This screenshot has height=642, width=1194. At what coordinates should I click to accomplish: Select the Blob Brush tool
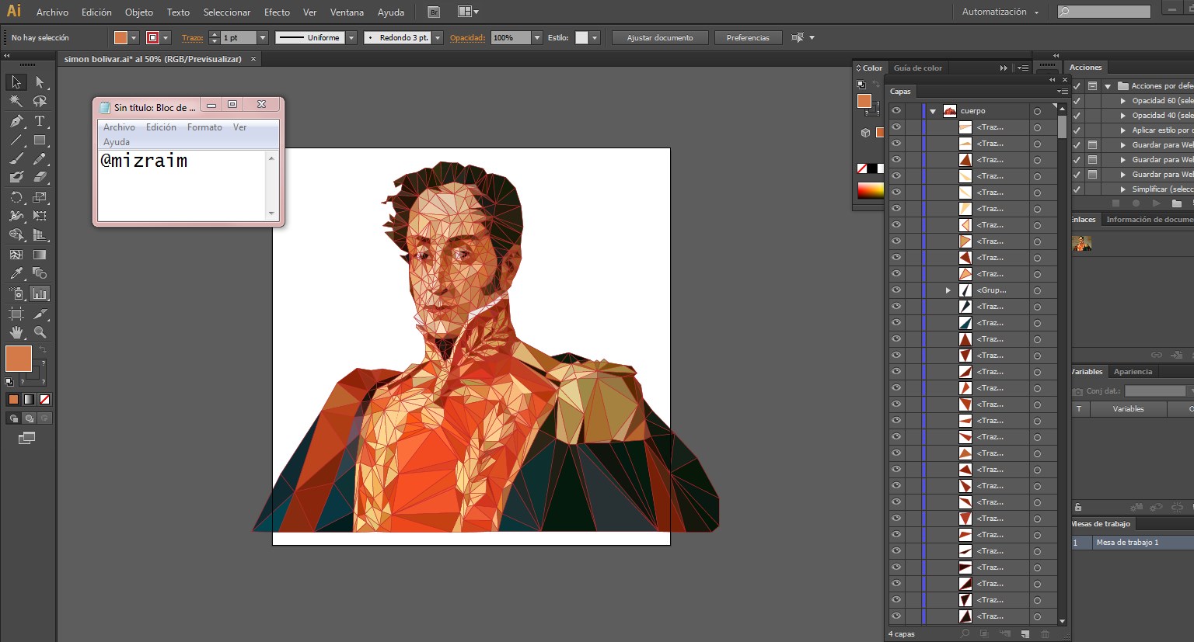(16, 178)
